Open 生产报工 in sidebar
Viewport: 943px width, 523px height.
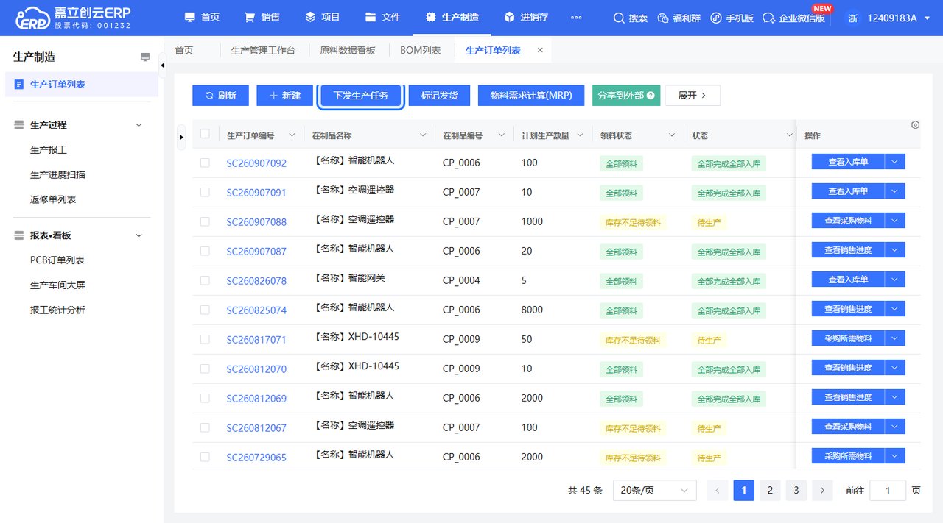coord(49,150)
